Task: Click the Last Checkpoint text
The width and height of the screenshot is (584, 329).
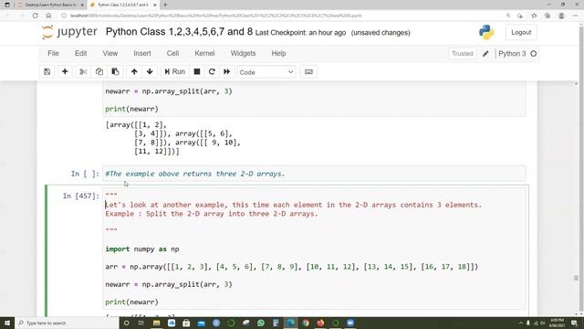Action: [x=300, y=33]
